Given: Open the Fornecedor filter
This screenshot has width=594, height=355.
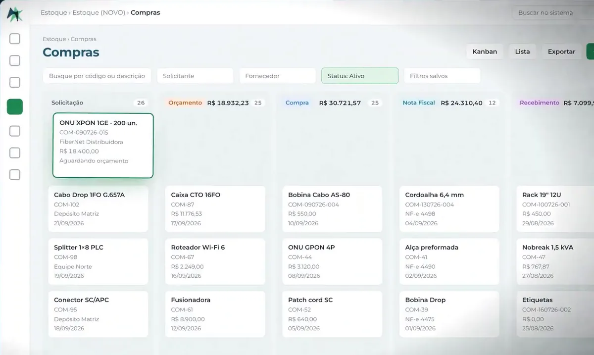Looking at the screenshot, I should 277,76.
